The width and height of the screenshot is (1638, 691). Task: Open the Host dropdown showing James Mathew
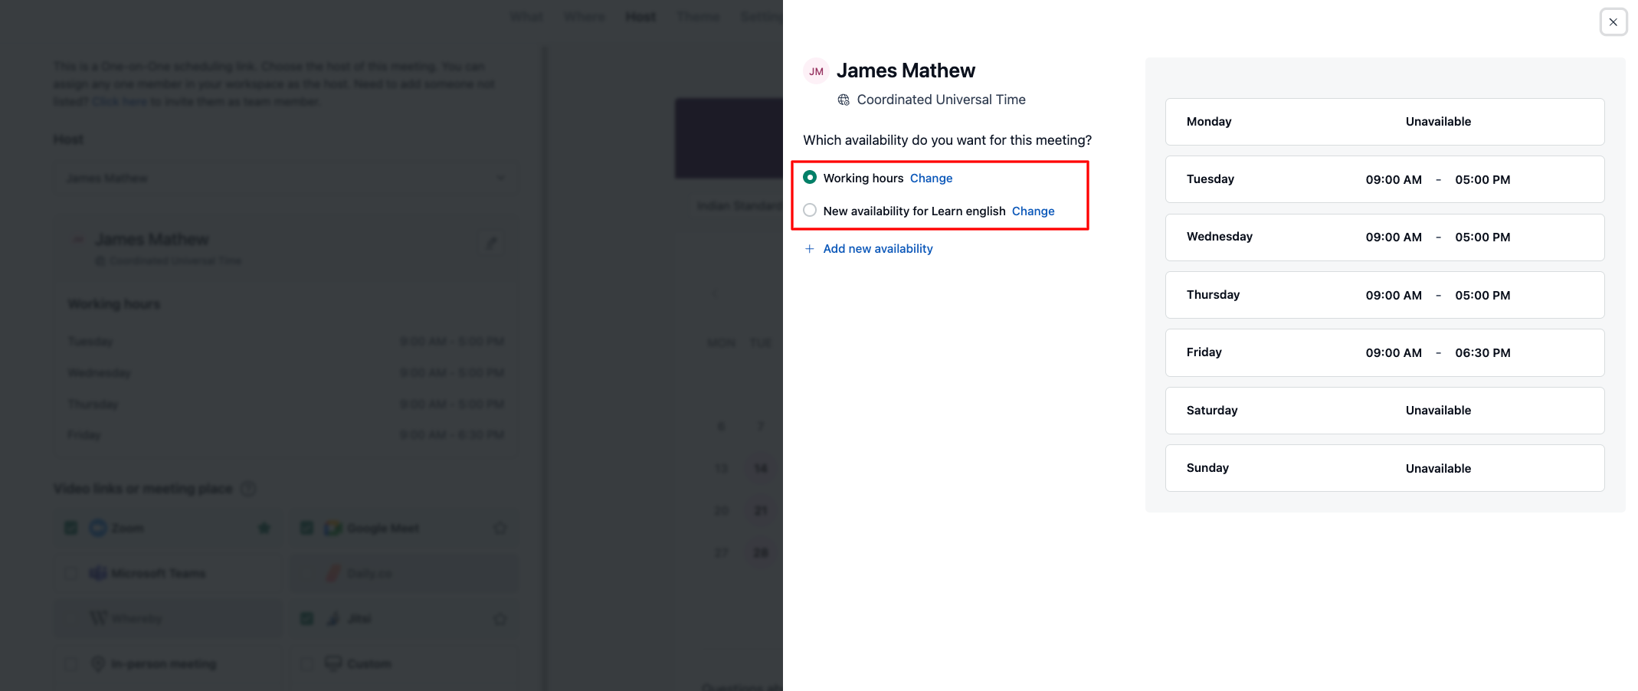[284, 178]
